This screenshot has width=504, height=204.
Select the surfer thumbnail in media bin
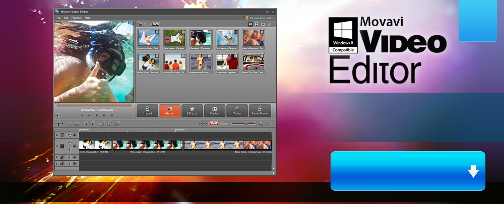[227, 38]
